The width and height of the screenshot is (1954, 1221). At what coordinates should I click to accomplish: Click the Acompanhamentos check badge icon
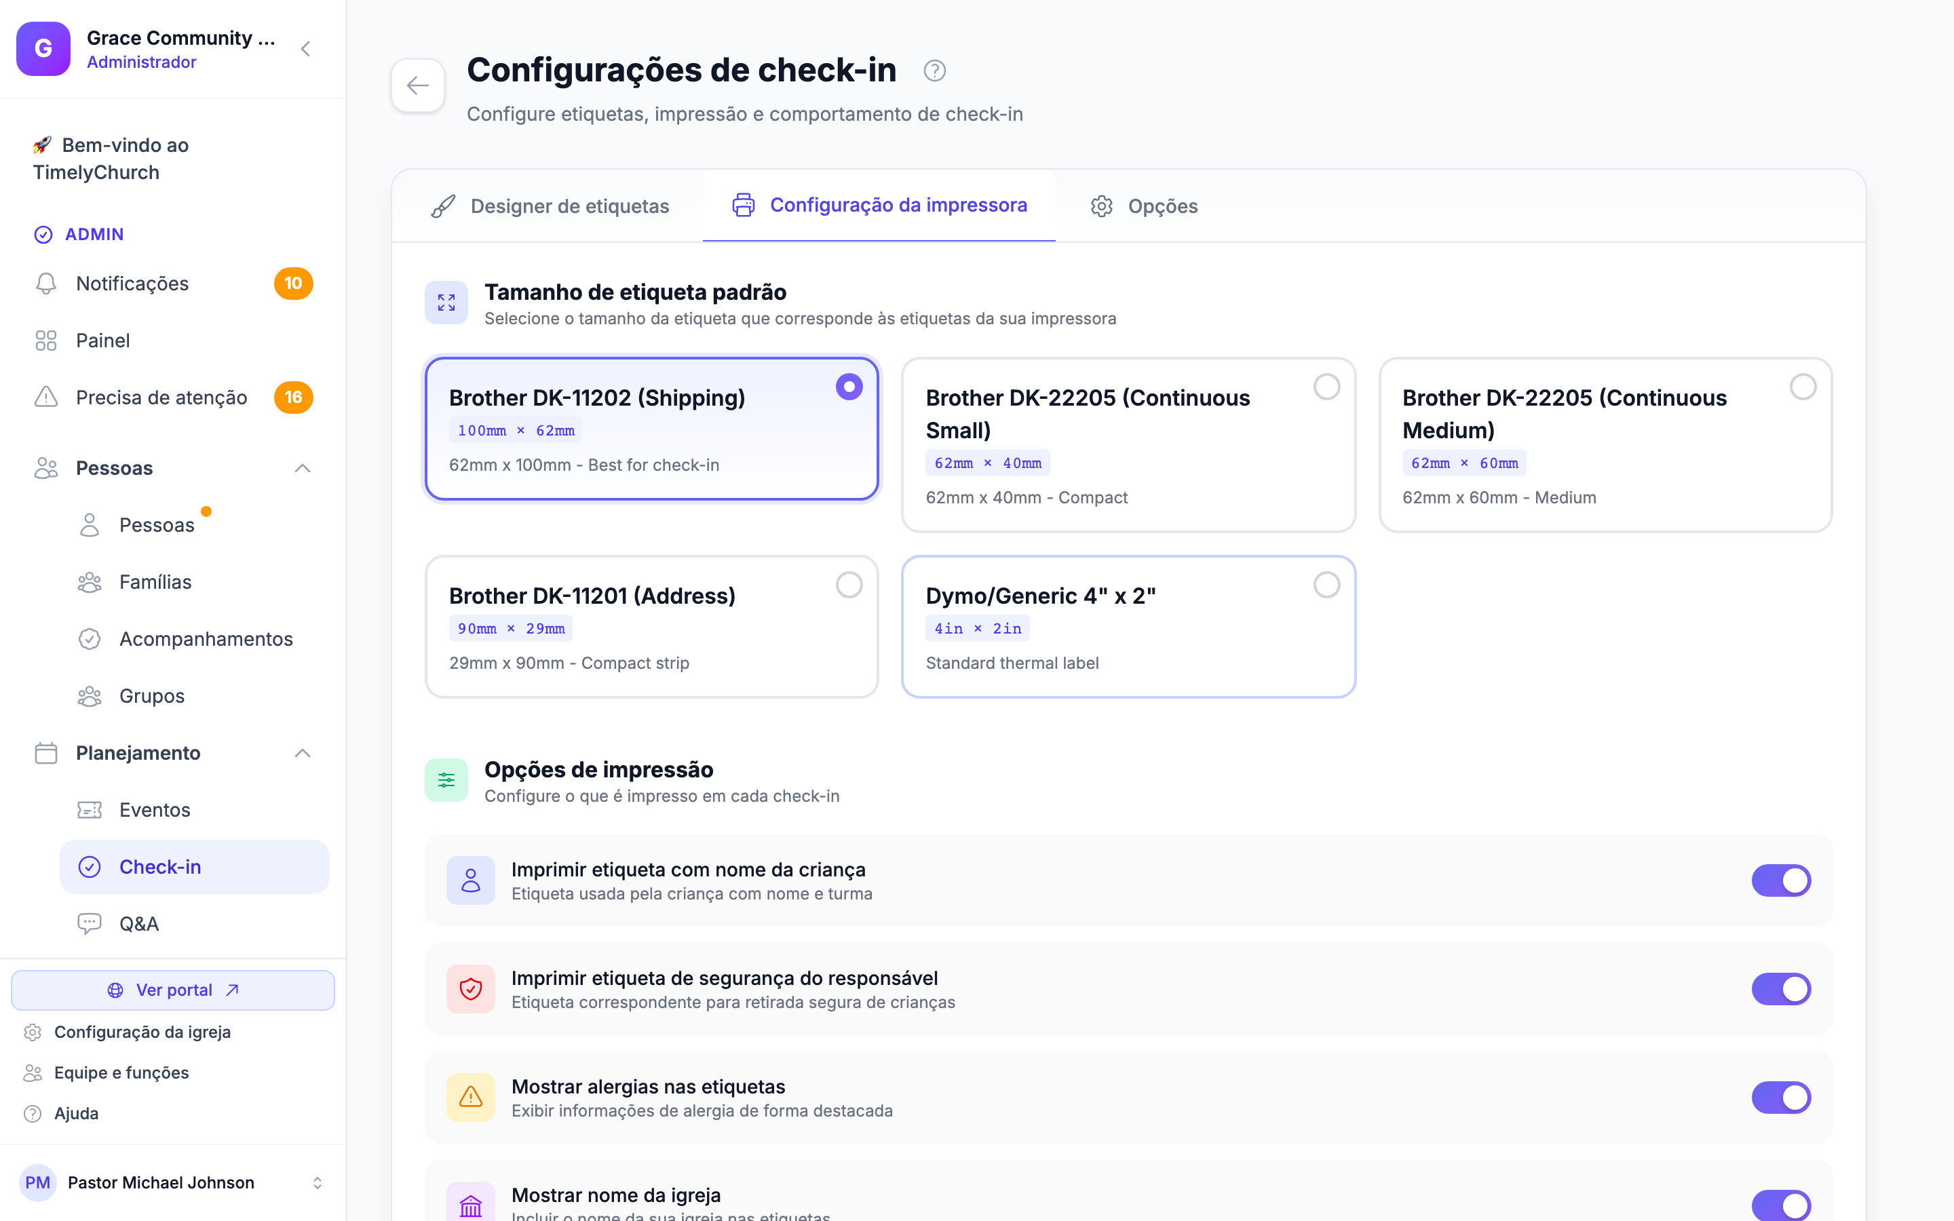tap(90, 639)
